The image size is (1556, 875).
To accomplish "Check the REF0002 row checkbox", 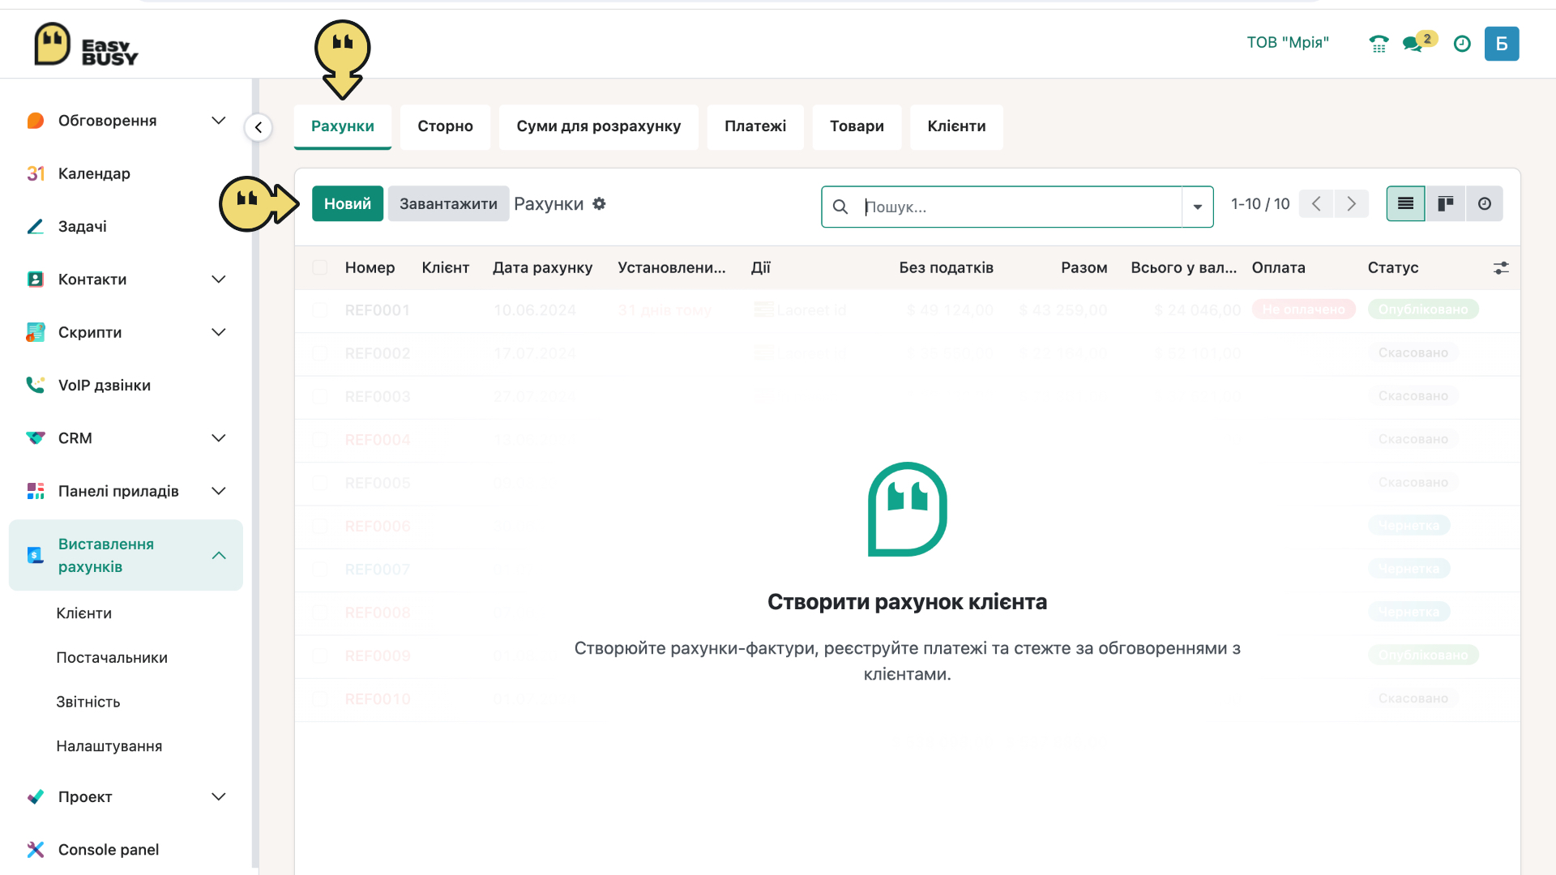I will coord(320,353).
